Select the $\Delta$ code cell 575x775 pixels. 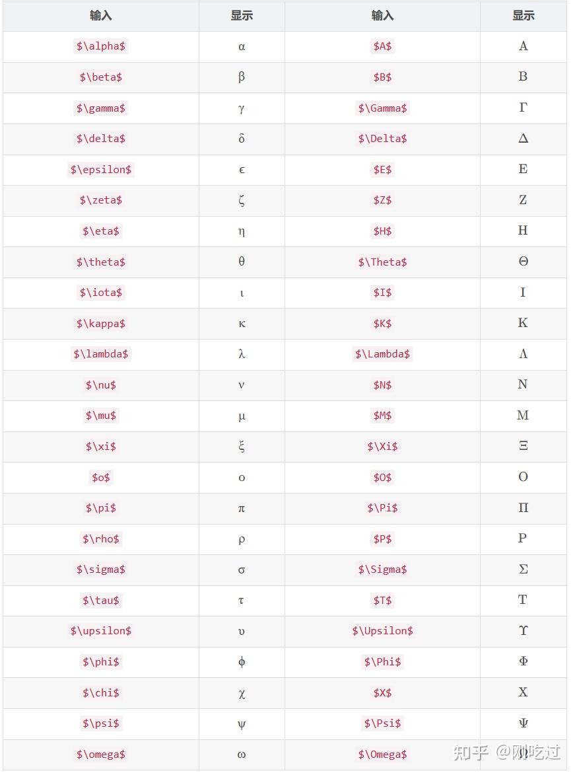382,139
